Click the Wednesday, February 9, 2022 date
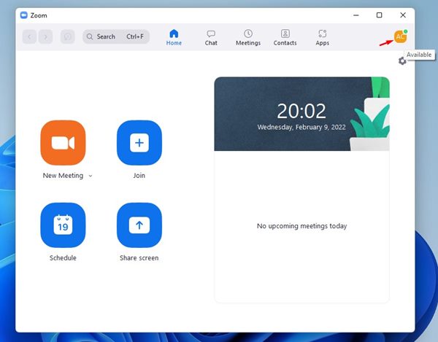438x342 pixels. (301, 127)
